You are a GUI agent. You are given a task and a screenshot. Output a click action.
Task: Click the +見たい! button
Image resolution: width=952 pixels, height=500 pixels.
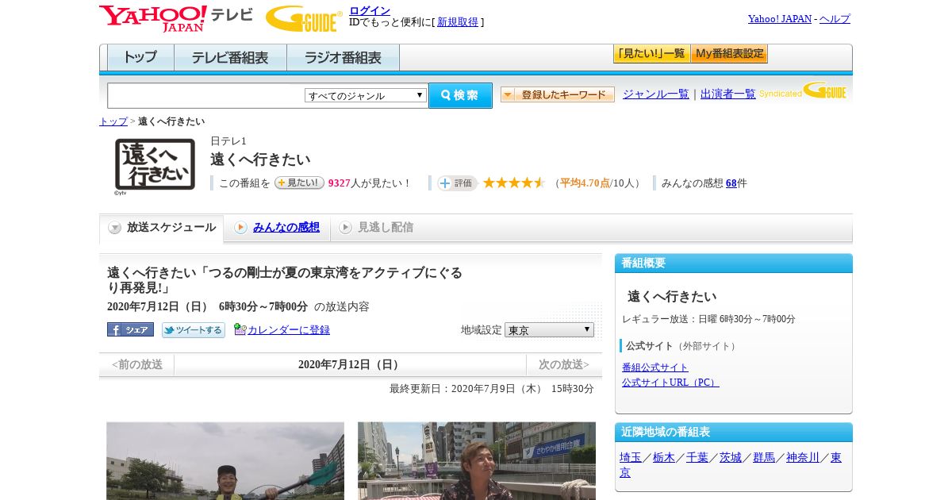tap(299, 183)
